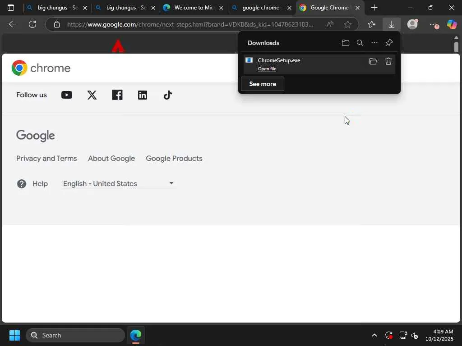Switch to google chrome search tab
The width and height of the screenshot is (462, 346).
(x=262, y=8)
